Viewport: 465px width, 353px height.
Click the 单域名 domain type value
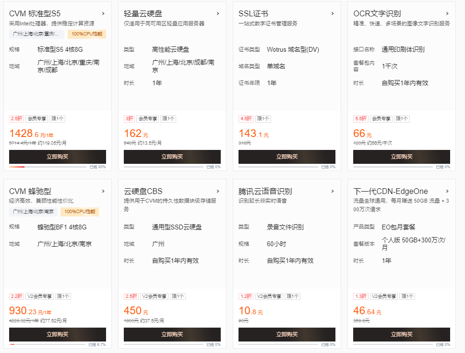point(276,66)
